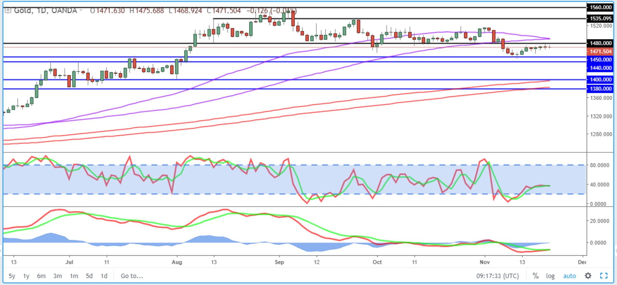Click the 1280.000 price axis value
Screen dimensions: 617x285
pos(601,134)
